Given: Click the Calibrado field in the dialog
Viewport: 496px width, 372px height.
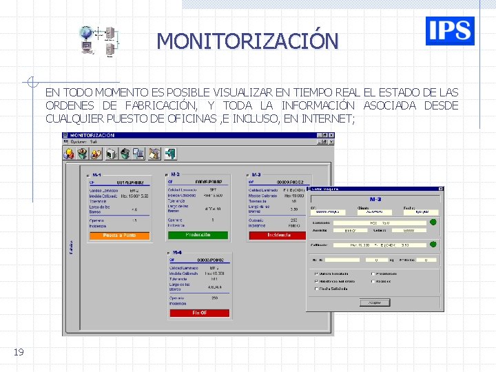Looking at the screenshot, I should point(380,245).
